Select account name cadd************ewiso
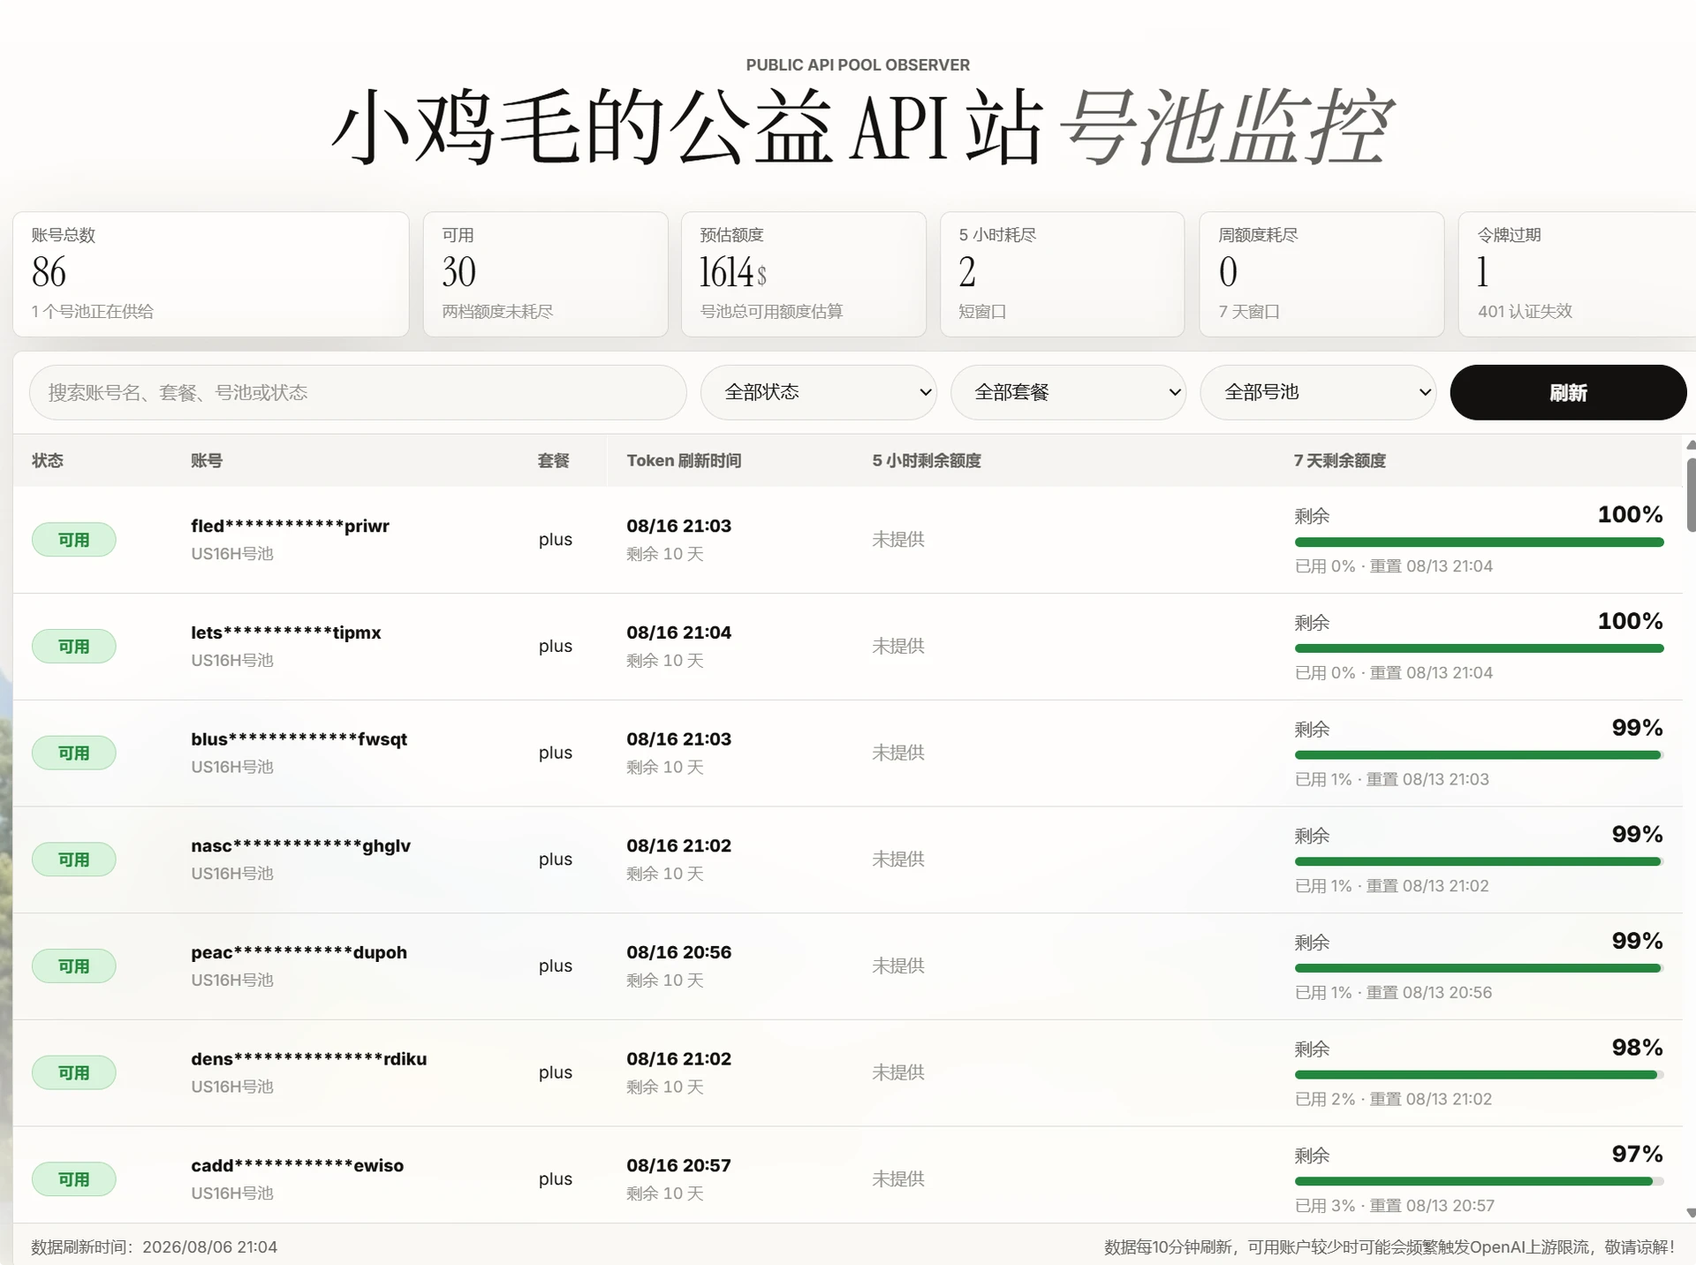Viewport: 1696px width, 1265px height. 297,1165
